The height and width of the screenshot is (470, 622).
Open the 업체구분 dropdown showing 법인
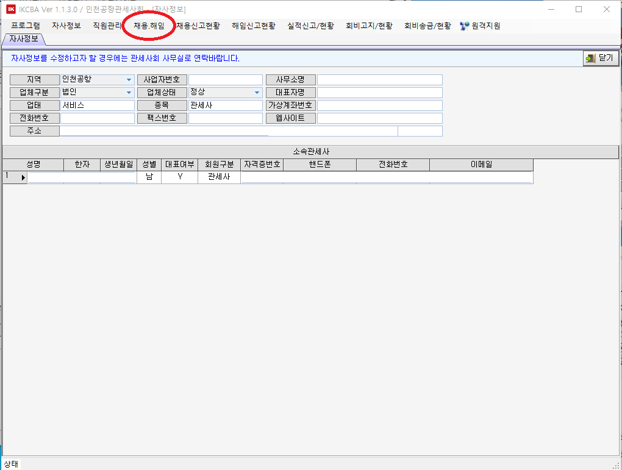coord(129,93)
